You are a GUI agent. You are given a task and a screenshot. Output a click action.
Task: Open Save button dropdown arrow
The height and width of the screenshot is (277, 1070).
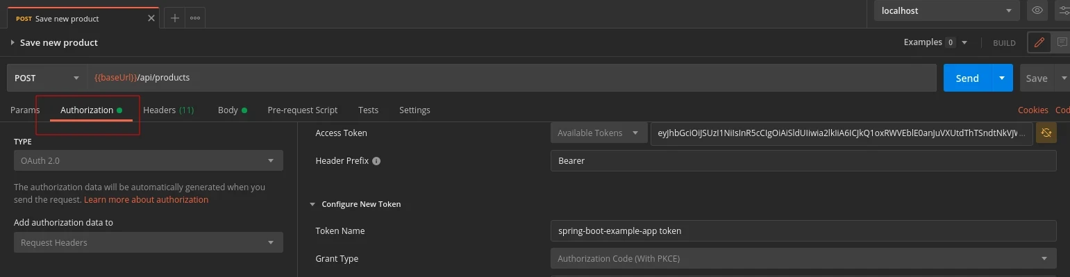pos(1063,78)
